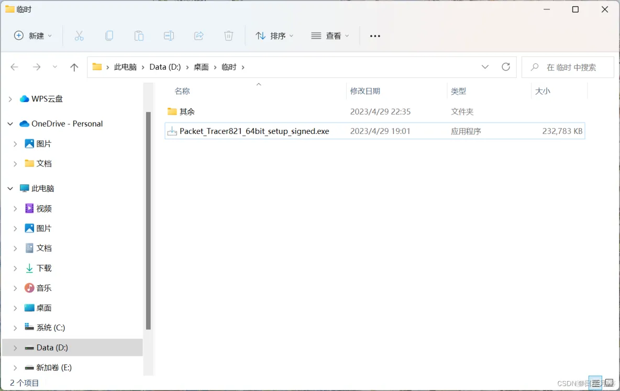Select Packet_Tracer821_64bit_setup_signed.exe file name

(x=254, y=131)
